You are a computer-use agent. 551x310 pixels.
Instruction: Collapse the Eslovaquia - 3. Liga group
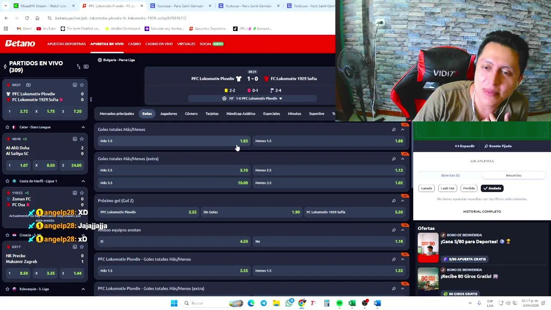pyautogui.click(x=83, y=289)
